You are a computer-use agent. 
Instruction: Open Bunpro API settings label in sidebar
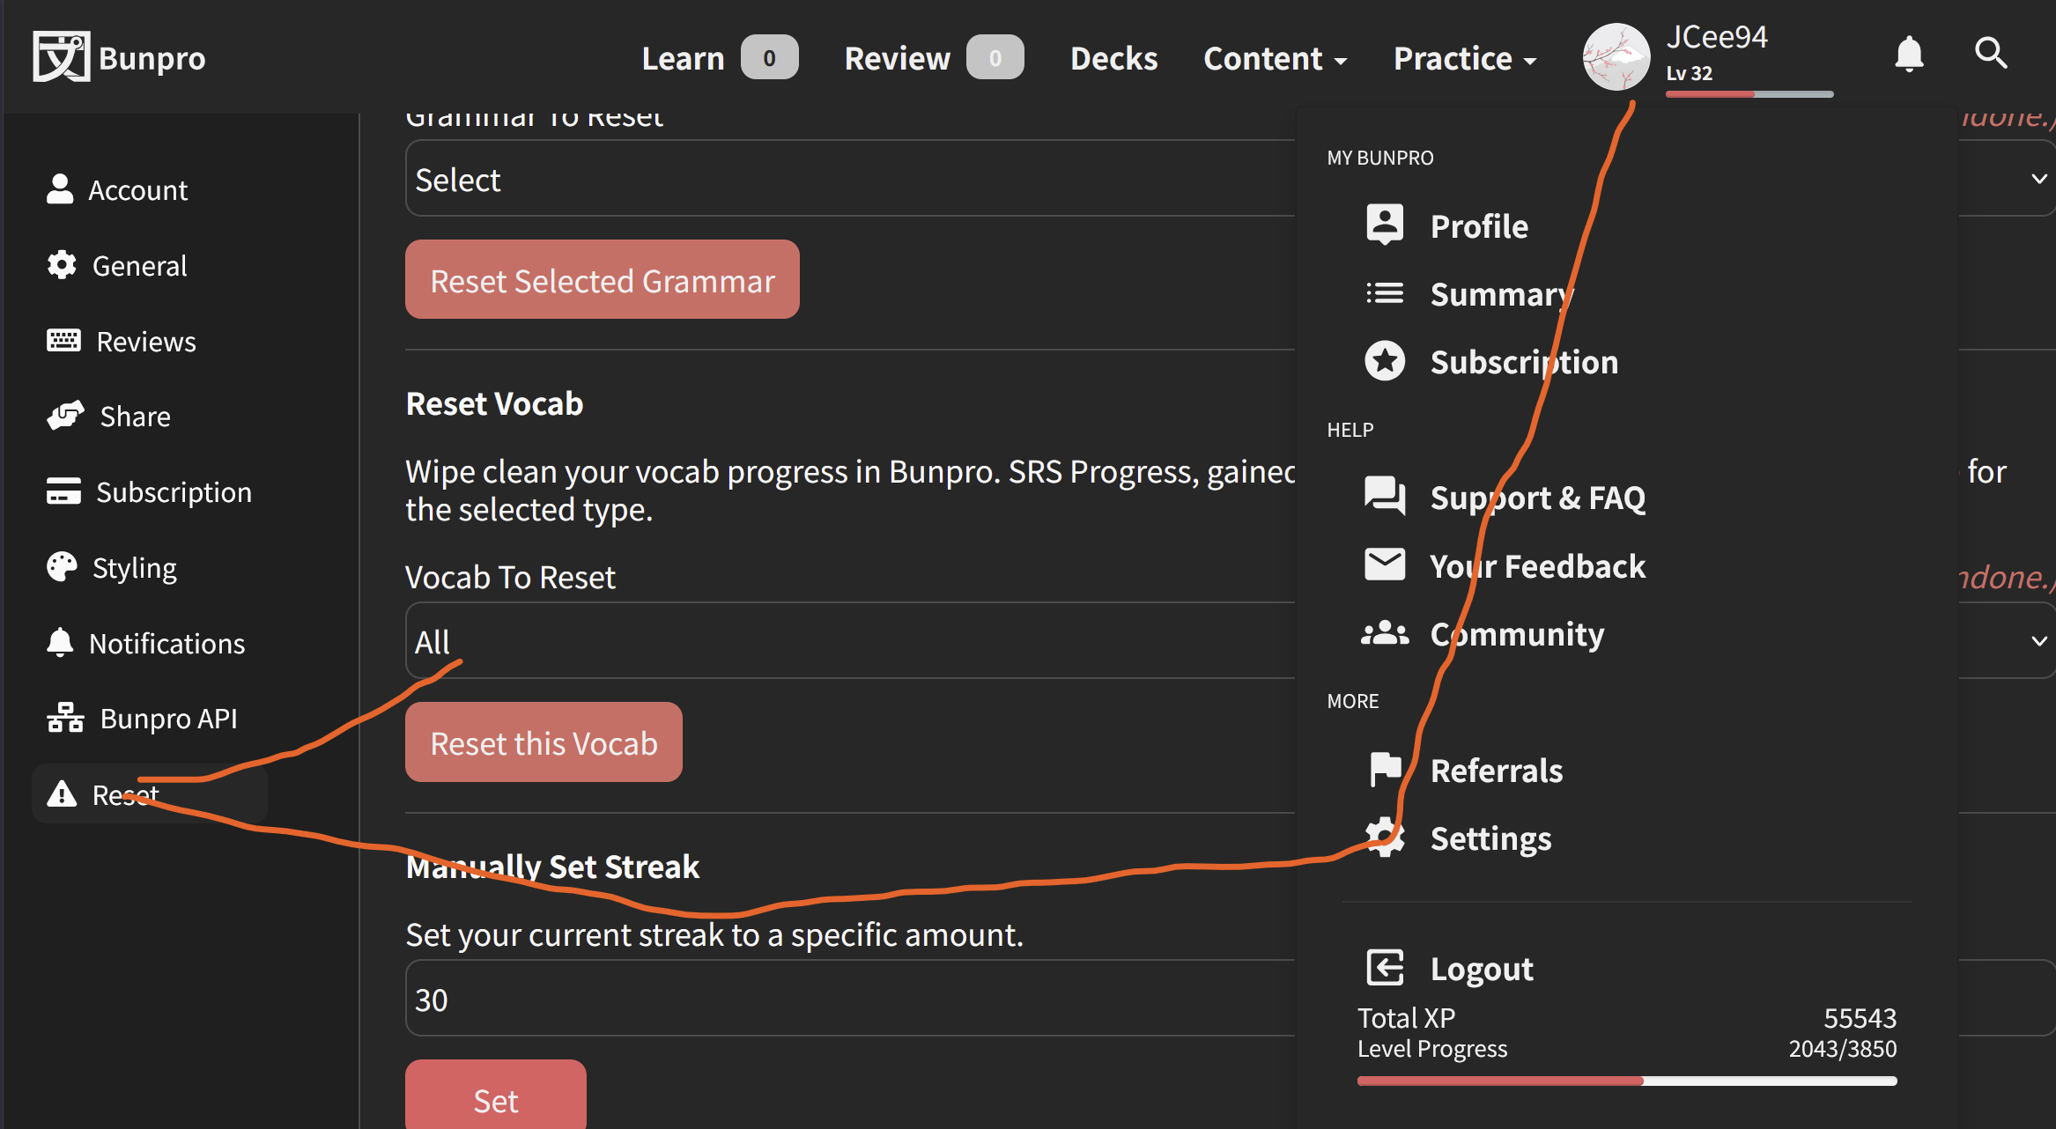[x=168, y=719]
